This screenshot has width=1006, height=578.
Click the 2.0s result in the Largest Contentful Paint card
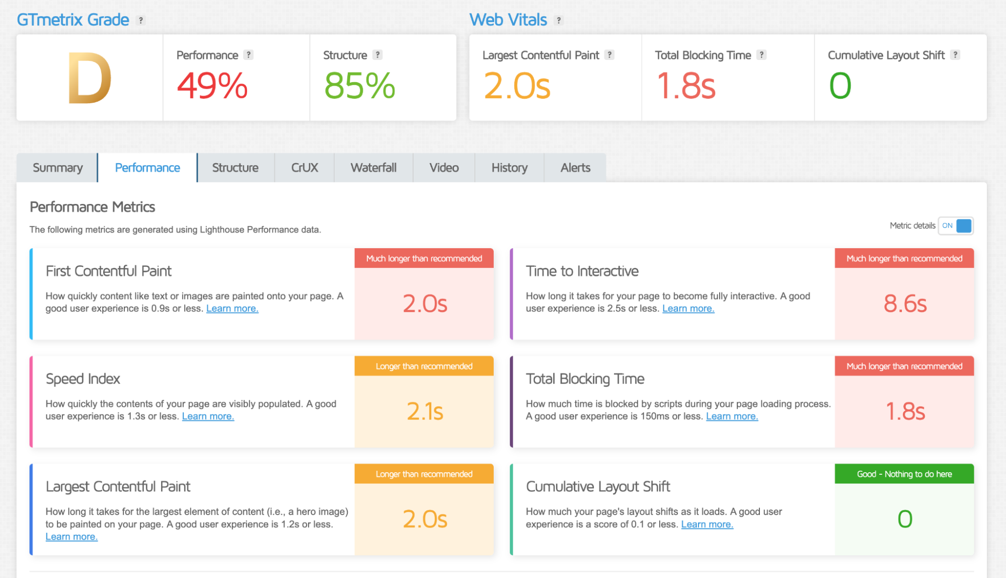coord(424,519)
